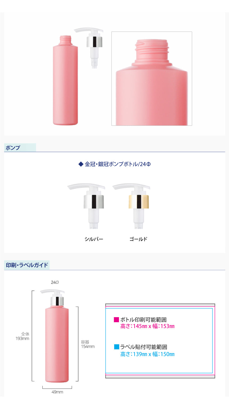Click the 高さ:145mm x 幅:153mm text
This screenshot has height=414, width=229.
(148, 326)
